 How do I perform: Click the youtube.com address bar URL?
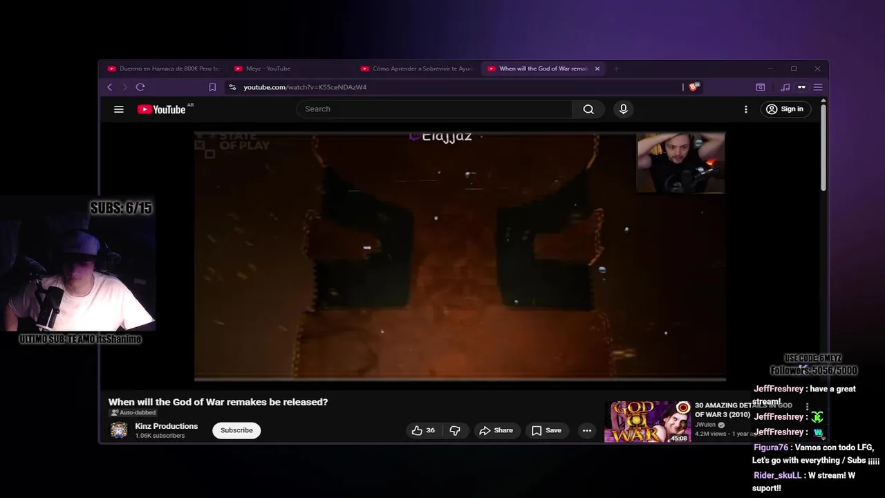(305, 87)
